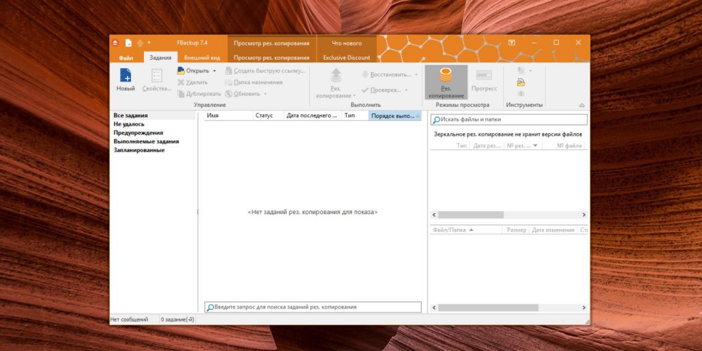The width and height of the screenshot is (702, 351).
Task: Switch to the Файл tab
Action: (126, 58)
